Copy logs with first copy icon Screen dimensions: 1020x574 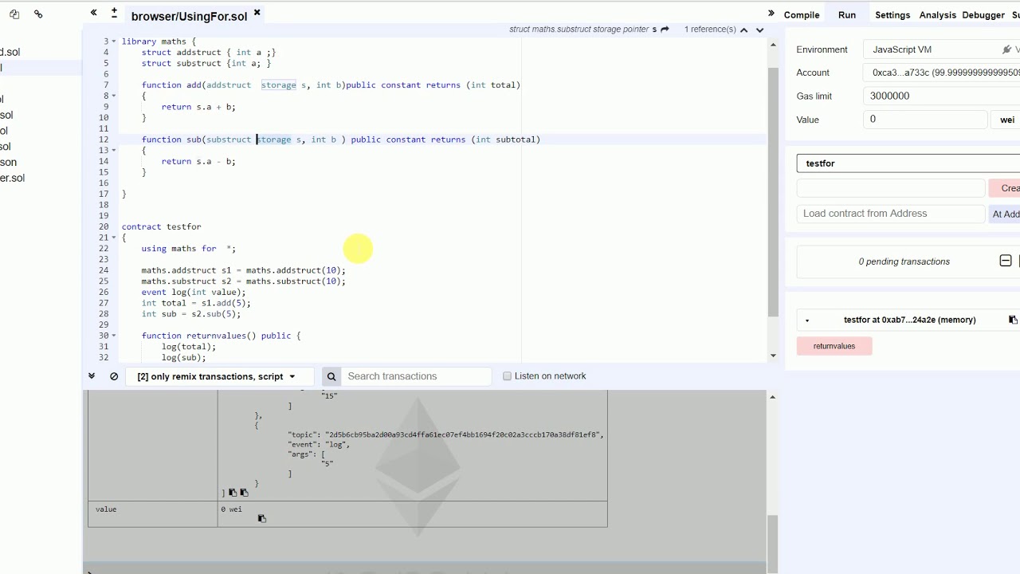point(233,493)
